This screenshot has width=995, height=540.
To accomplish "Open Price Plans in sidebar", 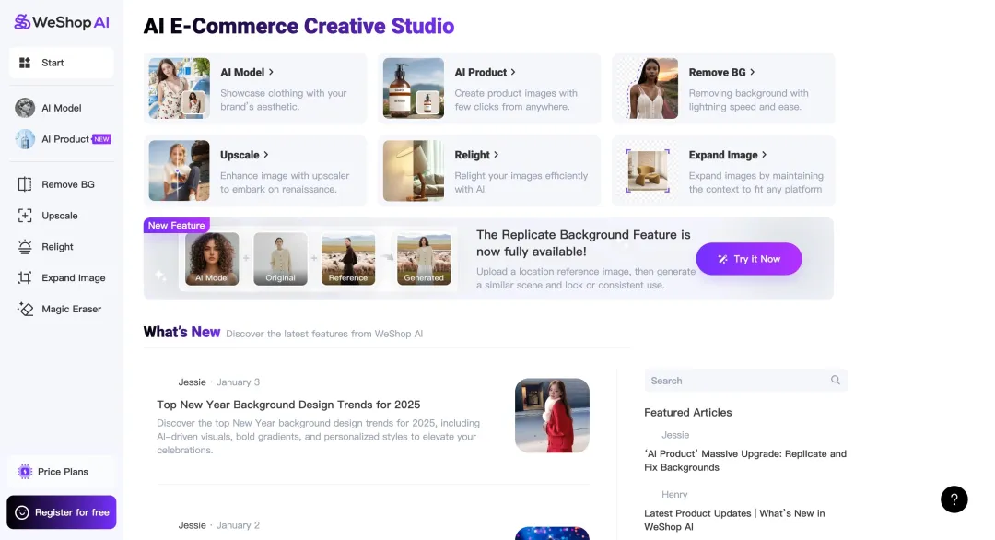I will [62, 472].
